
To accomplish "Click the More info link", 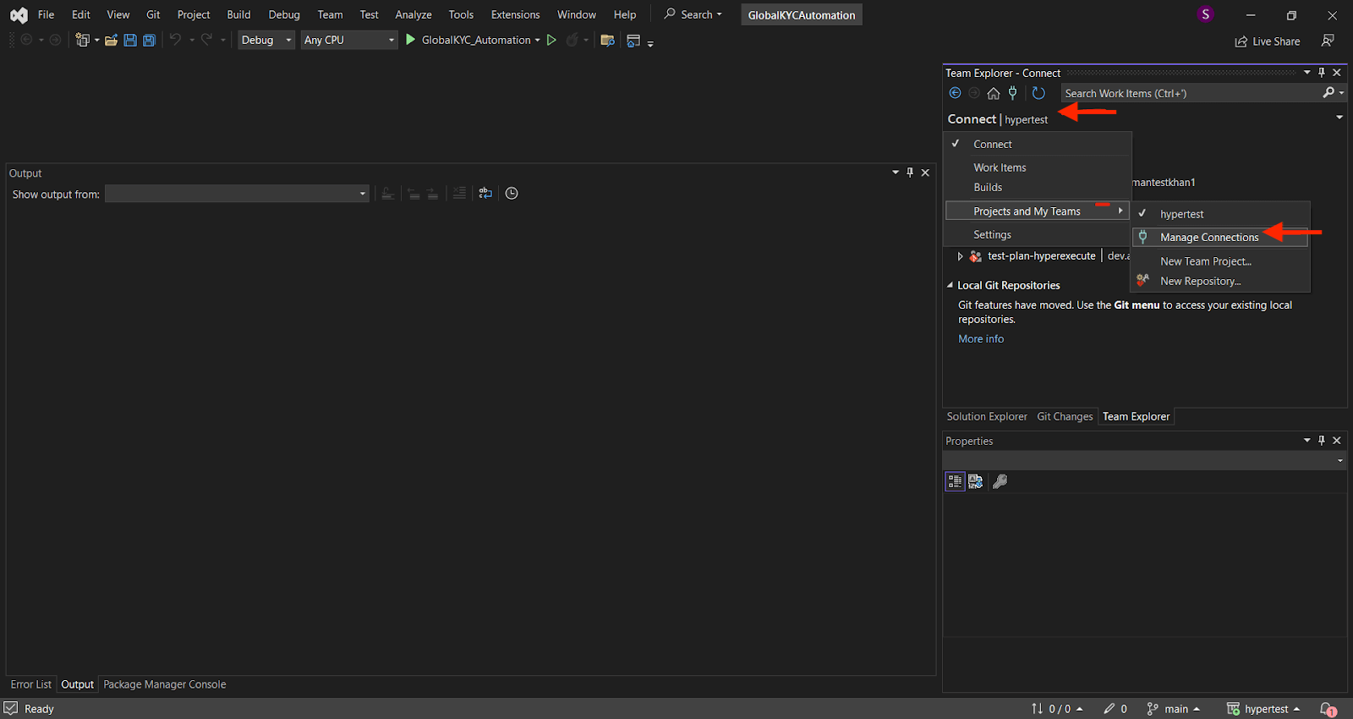I will (981, 338).
